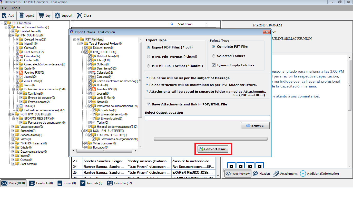This screenshot has height=197, width=353.
Task: Collapse EFORMS REGISTRY(0) in main tree
Action: (x=13, y=119)
